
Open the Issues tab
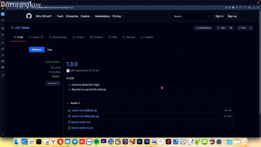coord(36,37)
